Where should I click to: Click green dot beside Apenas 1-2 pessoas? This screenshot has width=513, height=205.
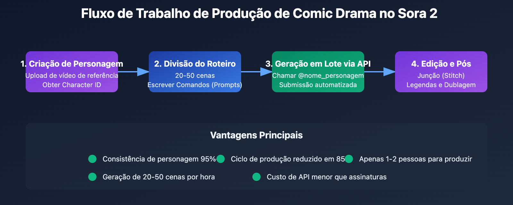coord(349,159)
